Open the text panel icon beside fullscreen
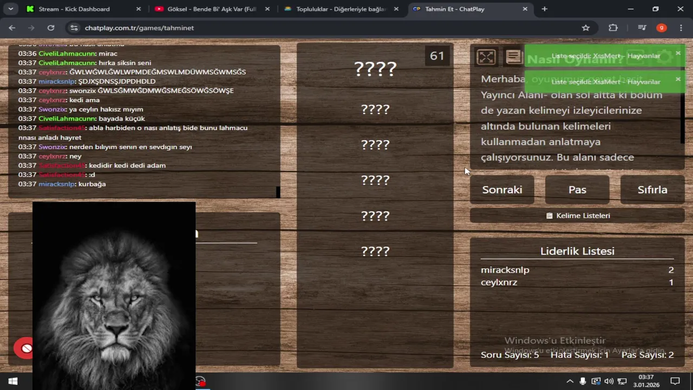693x390 pixels. [x=514, y=56]
